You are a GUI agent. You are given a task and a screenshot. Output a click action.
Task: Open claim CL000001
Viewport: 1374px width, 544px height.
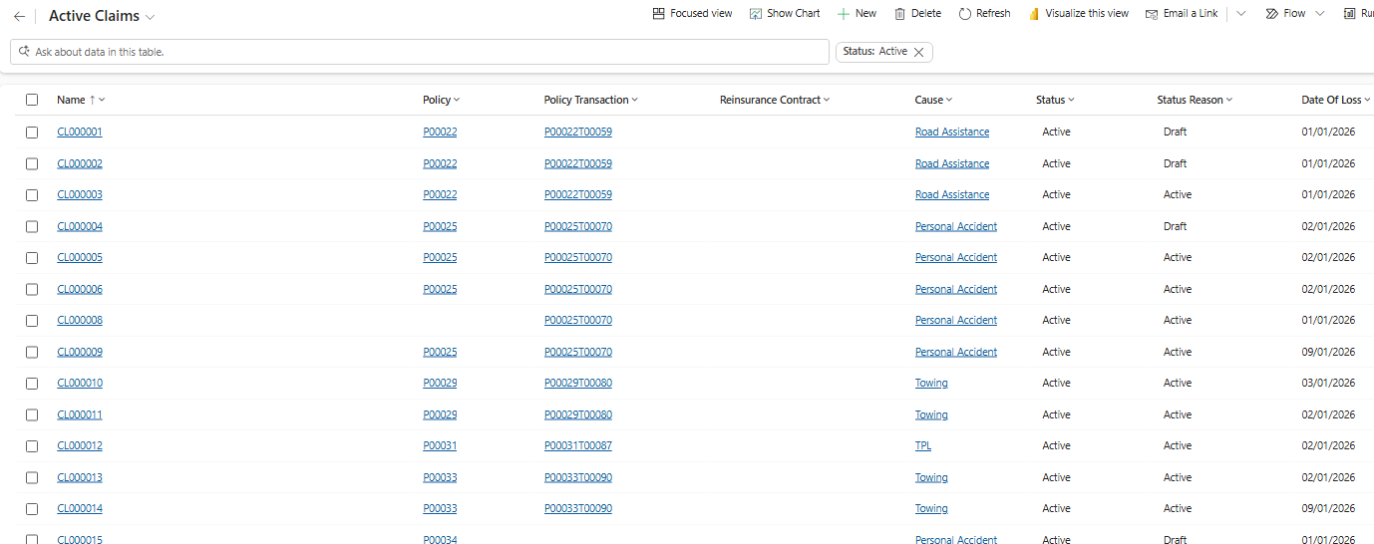80,132
